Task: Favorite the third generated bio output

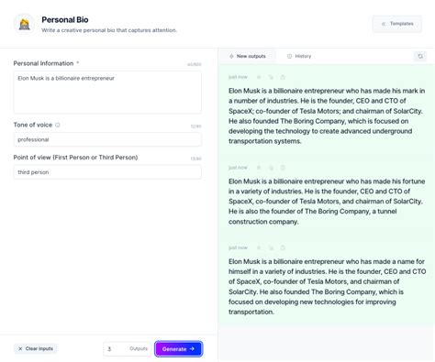Action: click(x=259, y=247)
